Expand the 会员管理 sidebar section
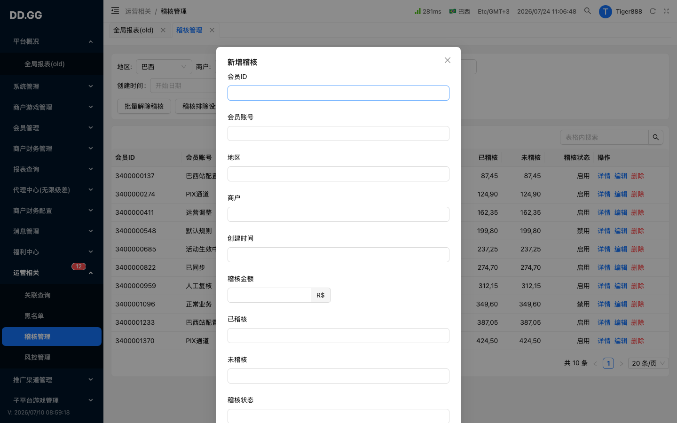 point(52,128)
